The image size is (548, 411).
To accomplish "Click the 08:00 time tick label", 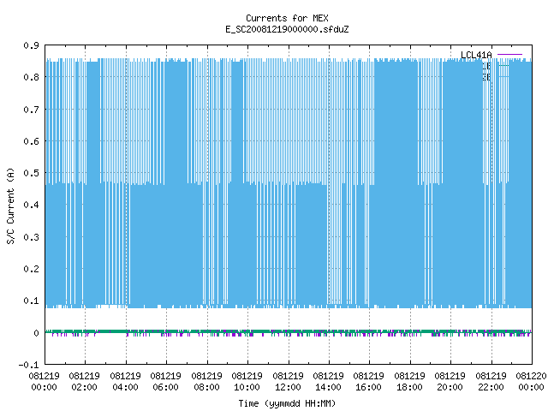I will (x=206, y=387).
